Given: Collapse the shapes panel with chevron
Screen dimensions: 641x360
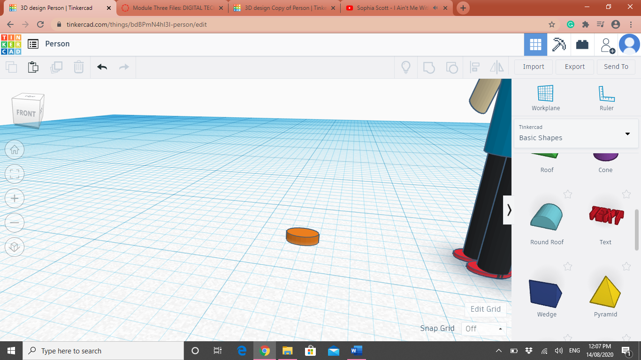Looking at the screenshot, I should click(509, 210).
